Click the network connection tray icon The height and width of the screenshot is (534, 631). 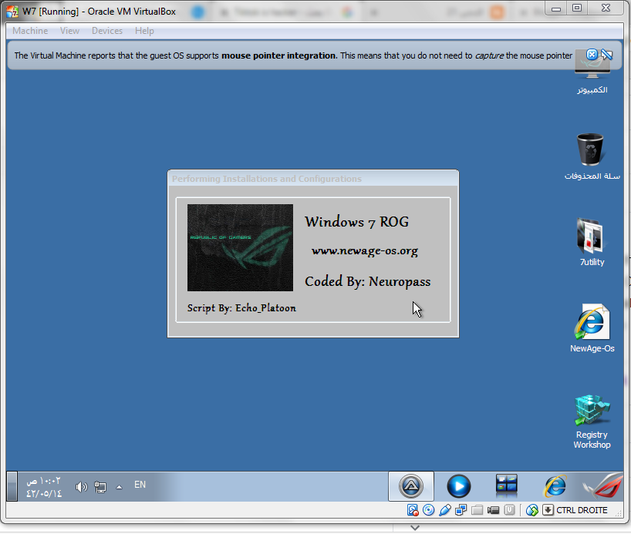100,487
